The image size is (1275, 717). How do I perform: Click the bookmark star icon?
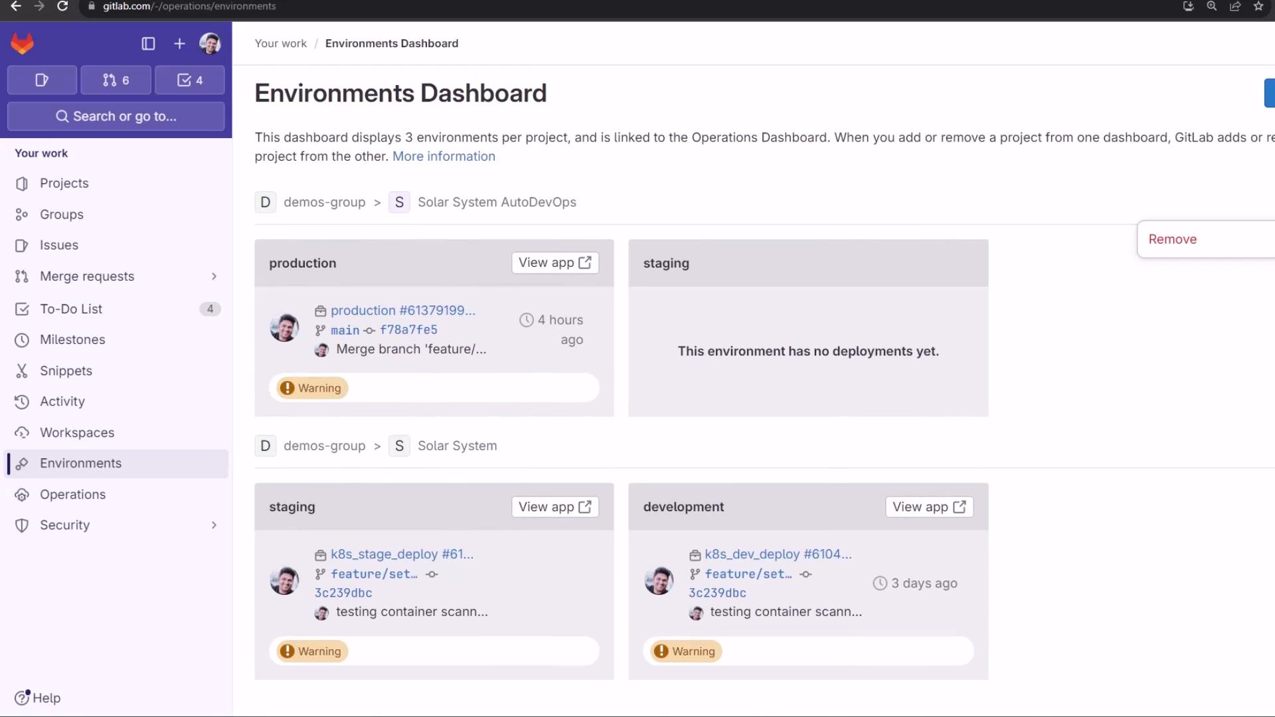(x=1258, y=7)
